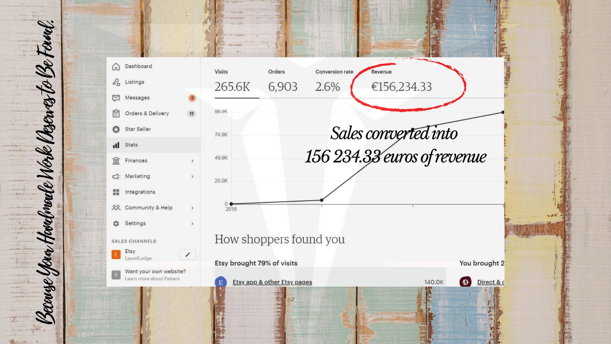Open the Messages menu item
This screenshot has height=344, width=611.
153,97
